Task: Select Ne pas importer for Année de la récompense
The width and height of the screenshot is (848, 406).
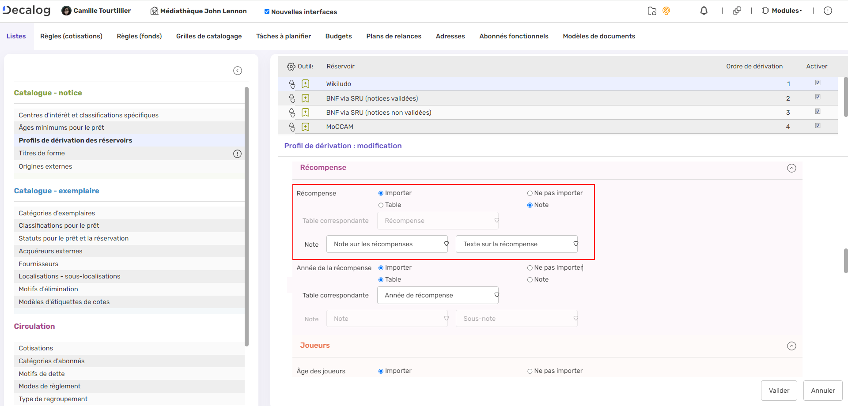Action: tap(530, 268)
